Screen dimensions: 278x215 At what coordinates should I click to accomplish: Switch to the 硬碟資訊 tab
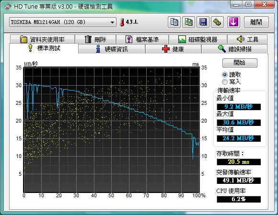click(x=112, y=49)
